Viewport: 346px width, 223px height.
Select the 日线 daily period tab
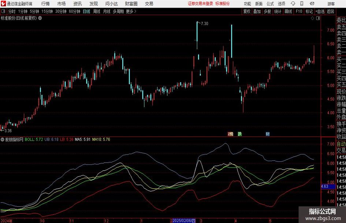click(86, 11)
